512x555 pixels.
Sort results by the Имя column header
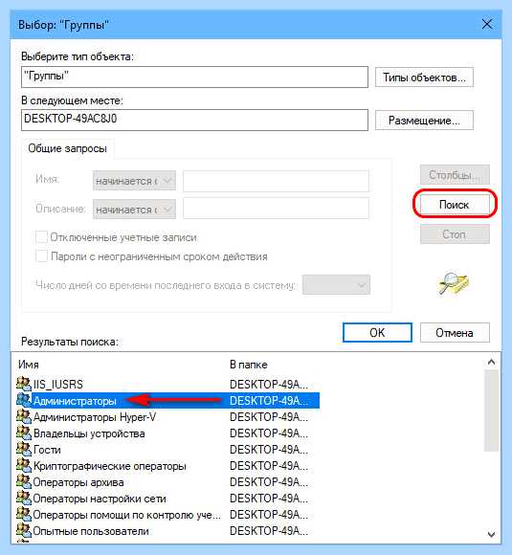click(x=29, y=365)
